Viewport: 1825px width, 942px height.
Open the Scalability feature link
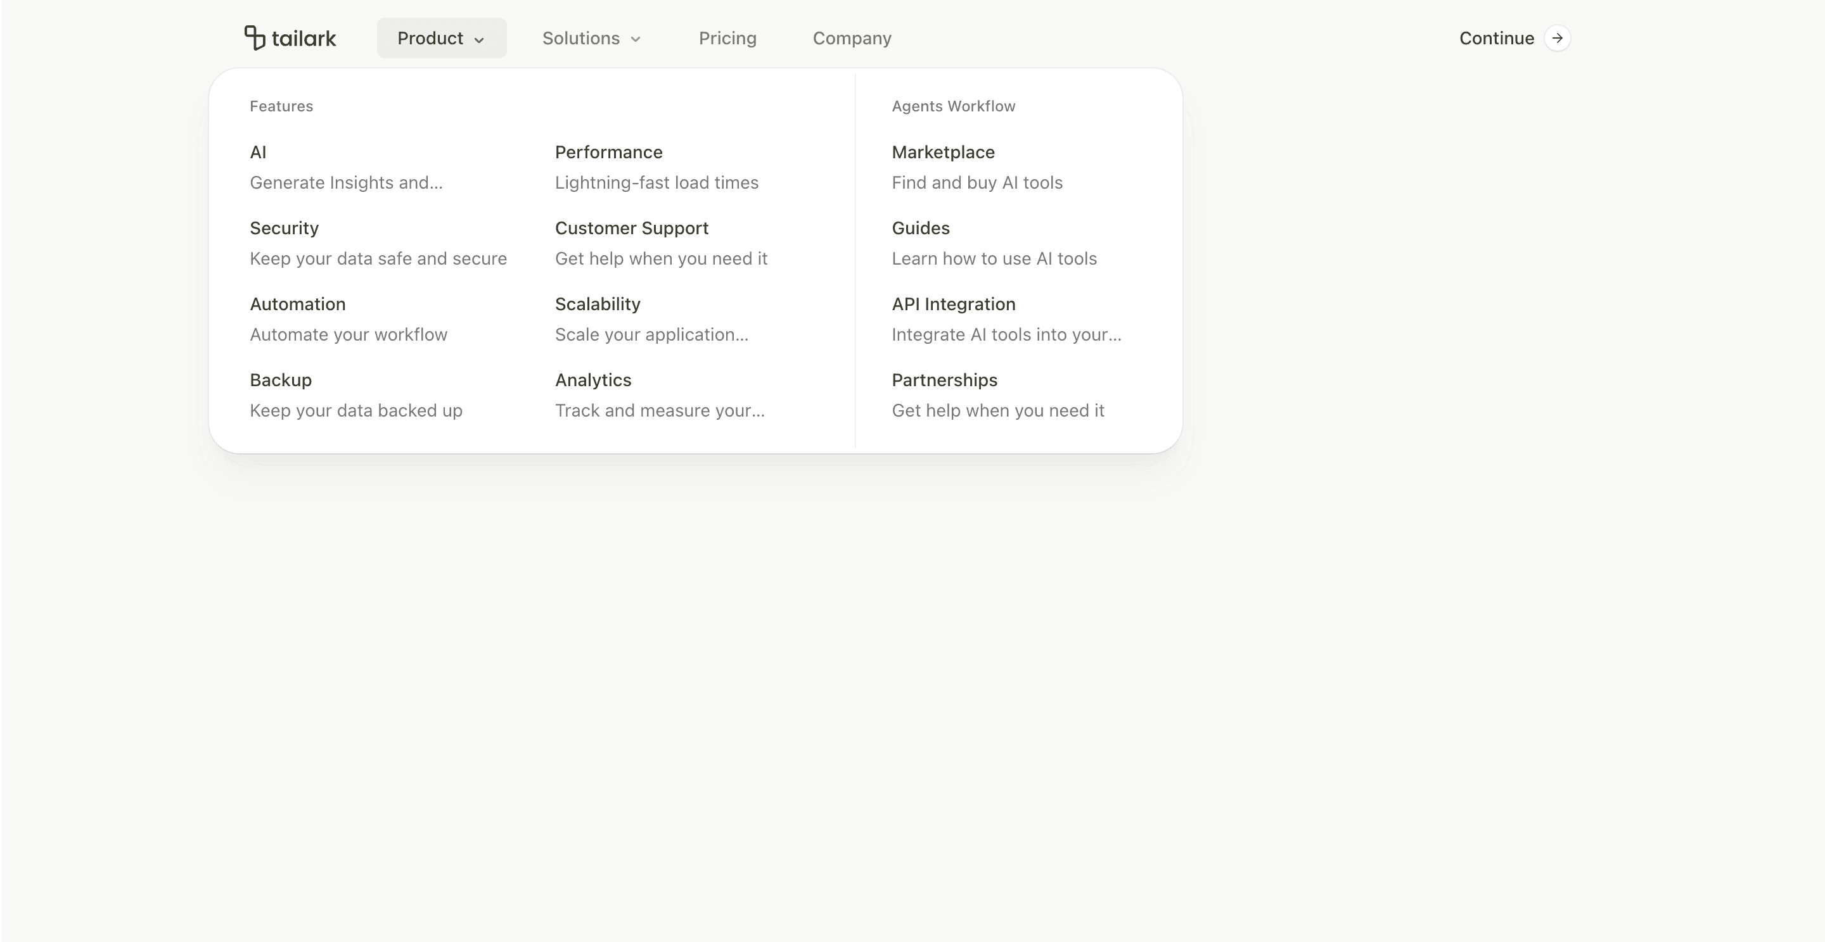[x=597, y=304]
